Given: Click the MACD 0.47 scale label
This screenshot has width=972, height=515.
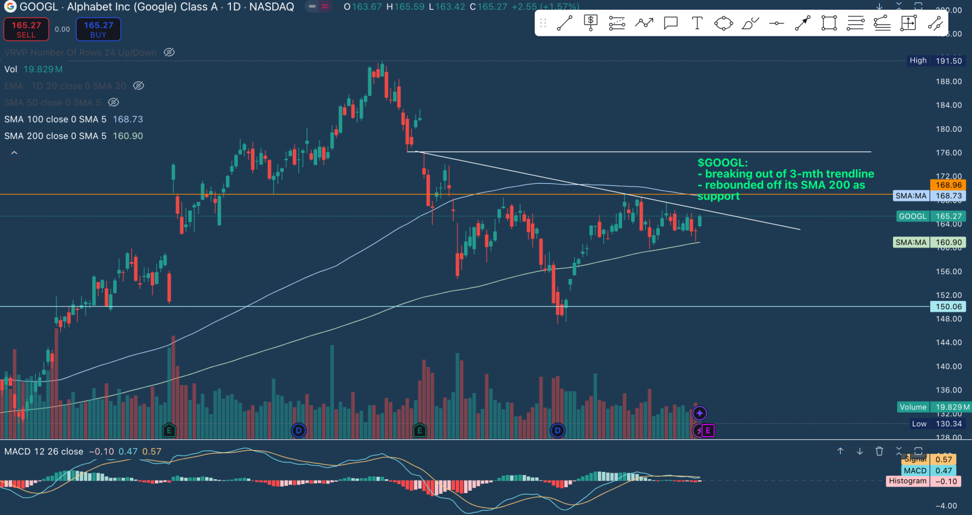Looking at the screenshot, I should [929, 471].
